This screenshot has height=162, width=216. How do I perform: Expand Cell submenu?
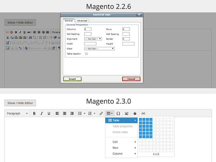tap(121, 142)
